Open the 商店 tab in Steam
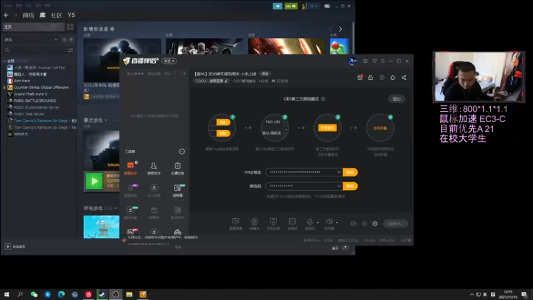 [29, 15]
